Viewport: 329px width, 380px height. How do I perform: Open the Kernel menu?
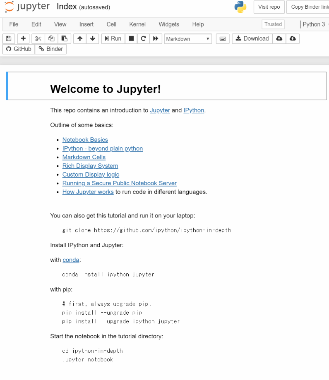tap(137, 24)
